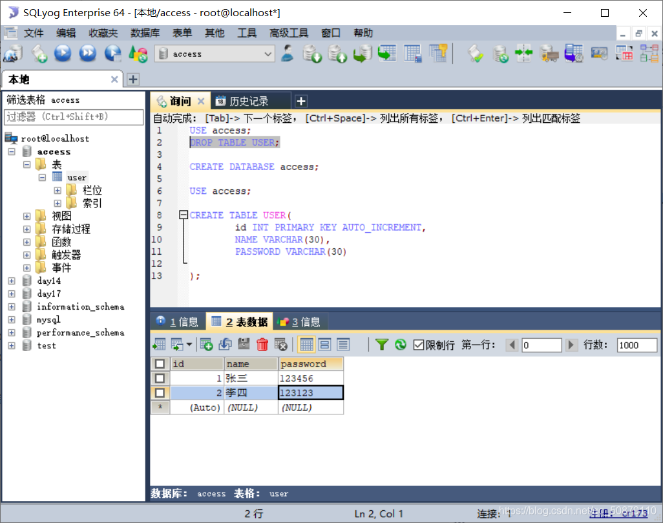Collapse the CREATE TABLE code fold marker
Viewport: 663px width, 523px height.
coord(184,215)
